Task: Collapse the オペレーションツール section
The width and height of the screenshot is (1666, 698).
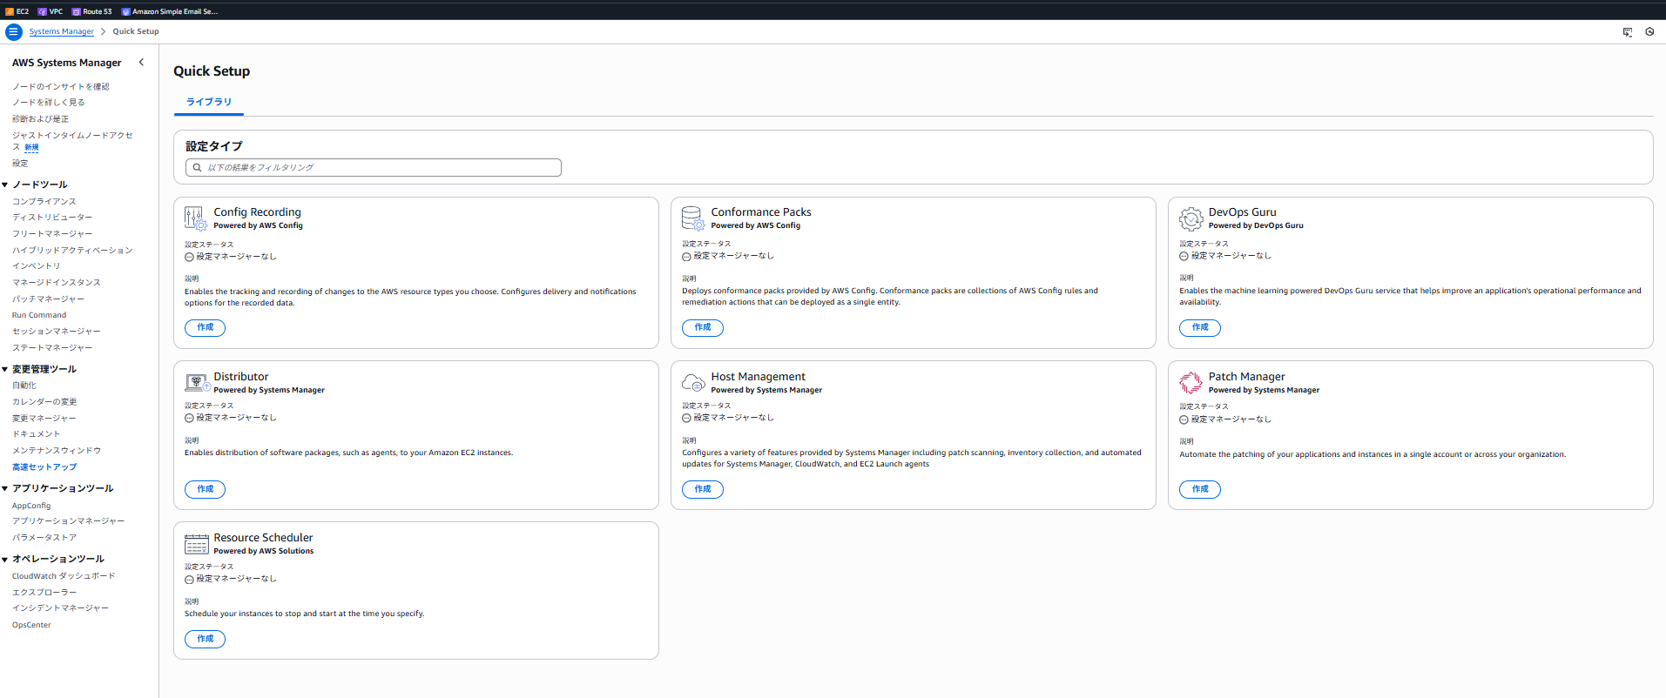Action: click(x=5, y=559)
